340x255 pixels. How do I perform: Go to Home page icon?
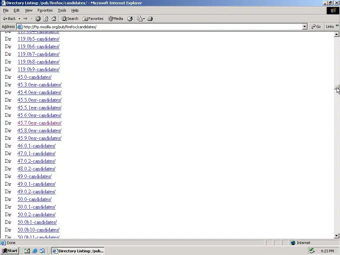pos(54,19)
